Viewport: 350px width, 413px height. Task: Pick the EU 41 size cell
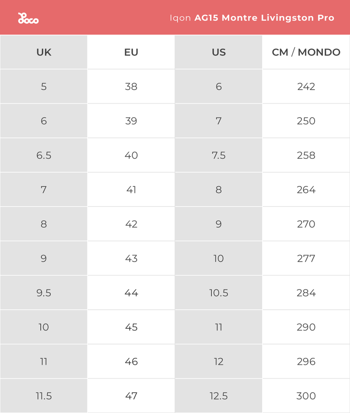click(131, 190)
